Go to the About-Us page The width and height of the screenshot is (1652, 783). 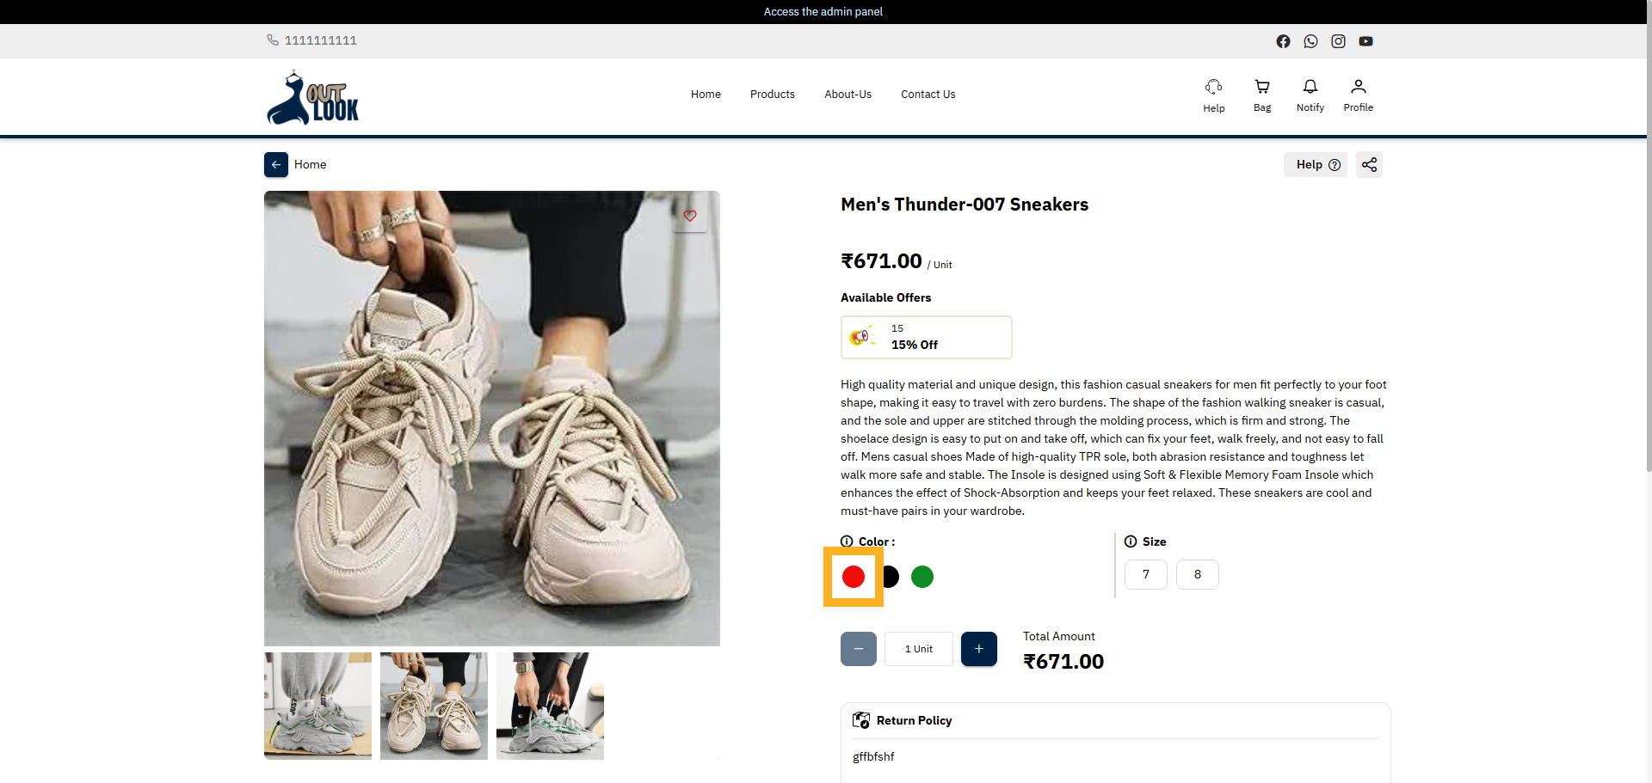tap(848, 95)
